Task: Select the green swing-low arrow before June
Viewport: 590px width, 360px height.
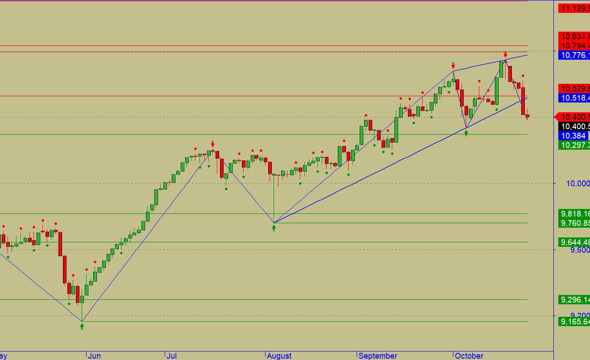Action: [x=82, y=326]
